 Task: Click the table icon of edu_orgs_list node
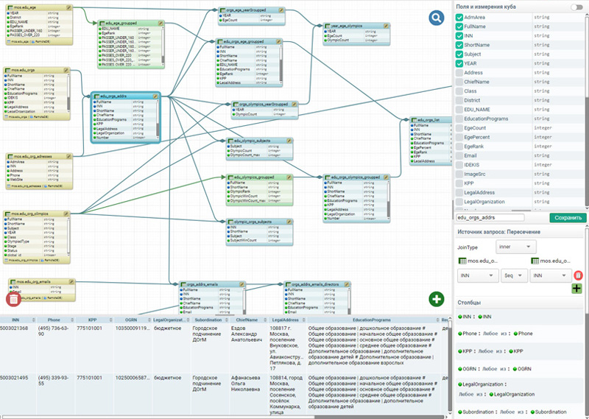click(414, 120)
